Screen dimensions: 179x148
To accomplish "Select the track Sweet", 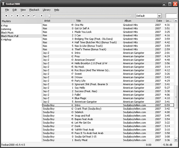I will point(108,74).
